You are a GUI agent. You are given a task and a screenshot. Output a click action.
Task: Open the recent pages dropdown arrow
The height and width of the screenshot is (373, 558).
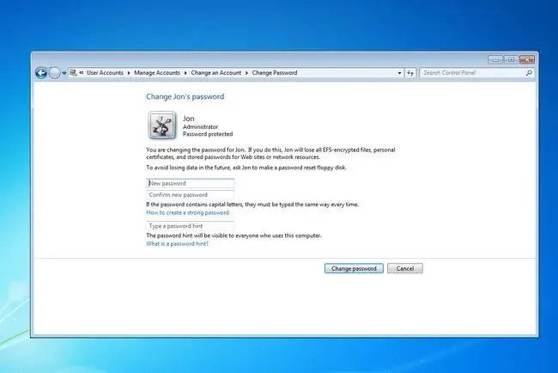pyautogui.click(x=64, y=73)
